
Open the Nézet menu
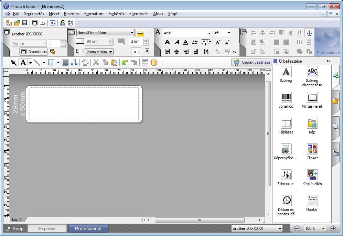[x=54, y=14]
